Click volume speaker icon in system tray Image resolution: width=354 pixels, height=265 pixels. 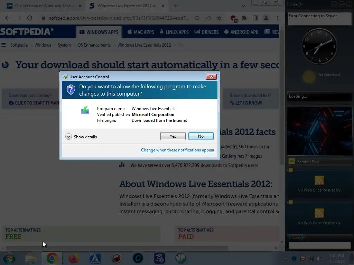coord(319,258)
